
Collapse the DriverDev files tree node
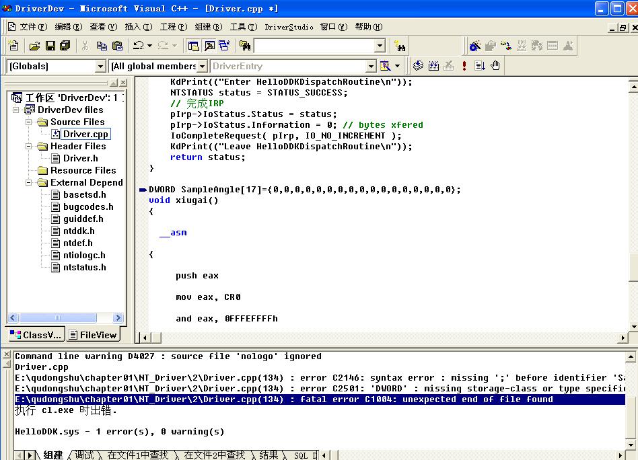16,110
